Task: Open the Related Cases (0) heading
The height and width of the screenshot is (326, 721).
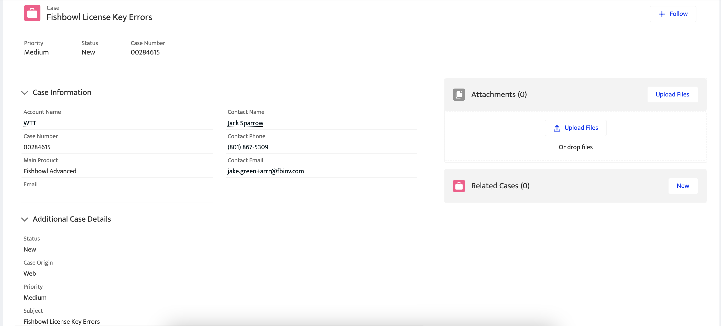Action: (500, 186)
